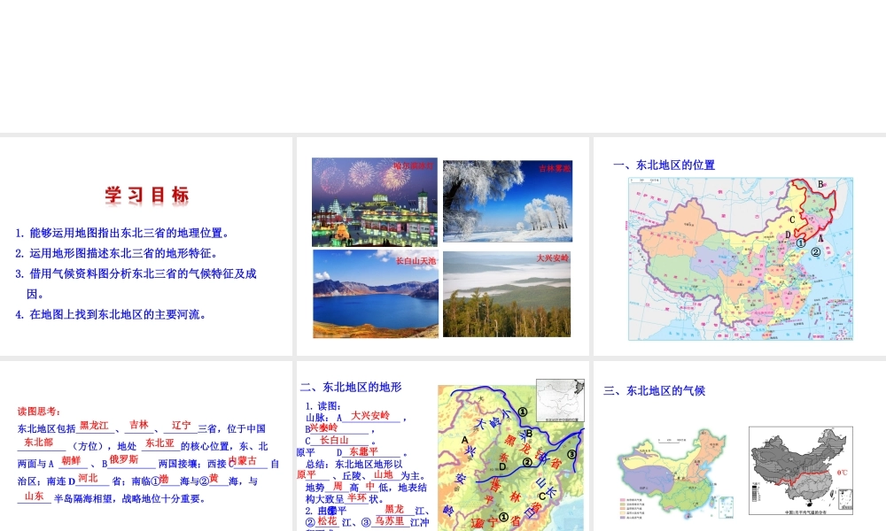Click red answer 长白山 beside C

334,440
